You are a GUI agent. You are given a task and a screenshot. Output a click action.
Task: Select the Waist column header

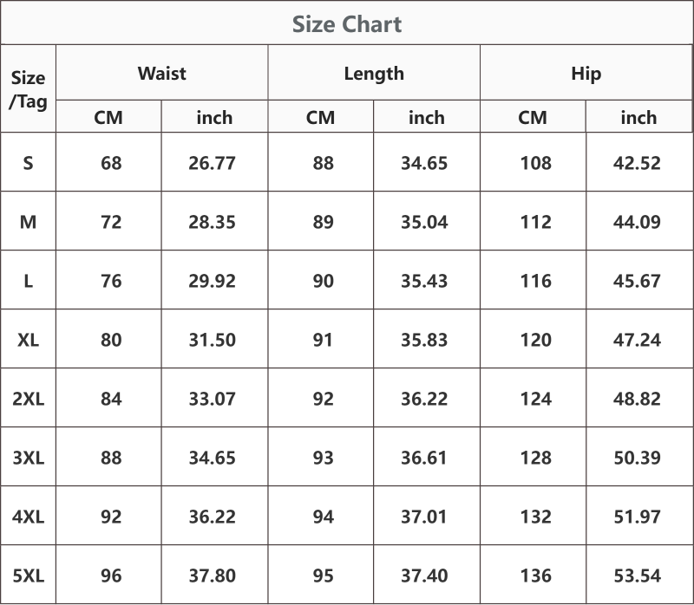point(162,73)
